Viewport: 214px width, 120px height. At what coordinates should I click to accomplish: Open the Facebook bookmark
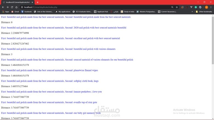pos(26,12)
